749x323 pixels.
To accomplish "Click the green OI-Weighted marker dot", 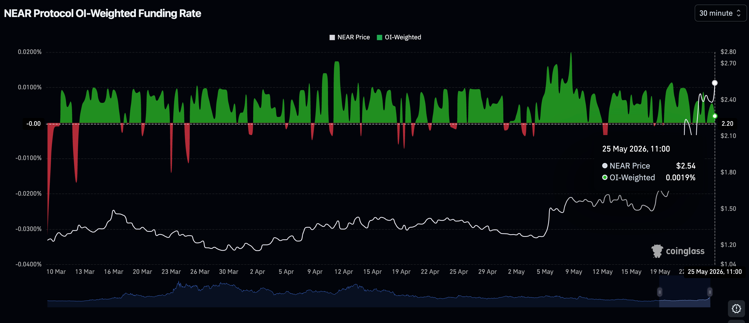I will point(715,116).
